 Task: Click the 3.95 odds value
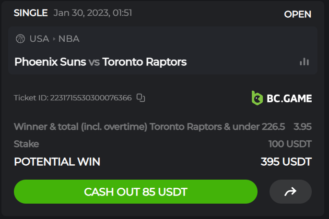click(x=303, y=127)
